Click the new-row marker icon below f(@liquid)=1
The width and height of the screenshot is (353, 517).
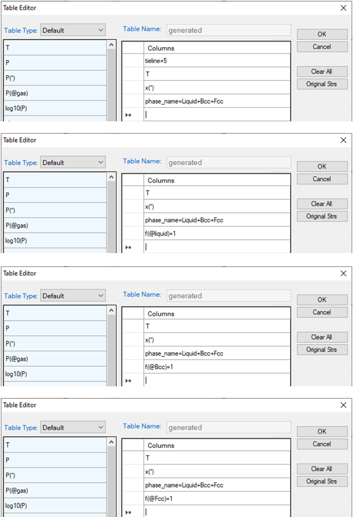tap(128, 247)
